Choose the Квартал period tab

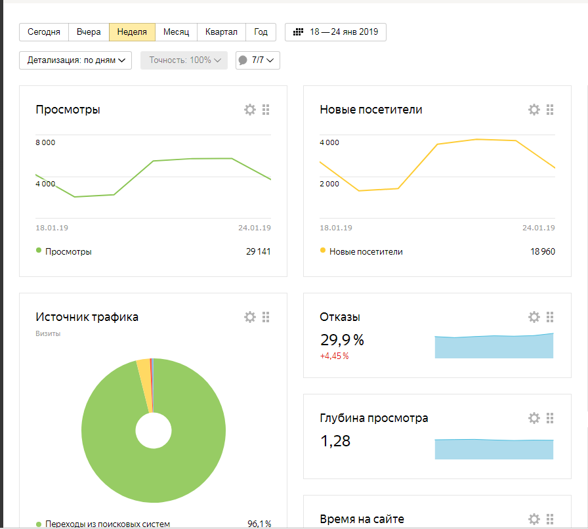(221, 32)
